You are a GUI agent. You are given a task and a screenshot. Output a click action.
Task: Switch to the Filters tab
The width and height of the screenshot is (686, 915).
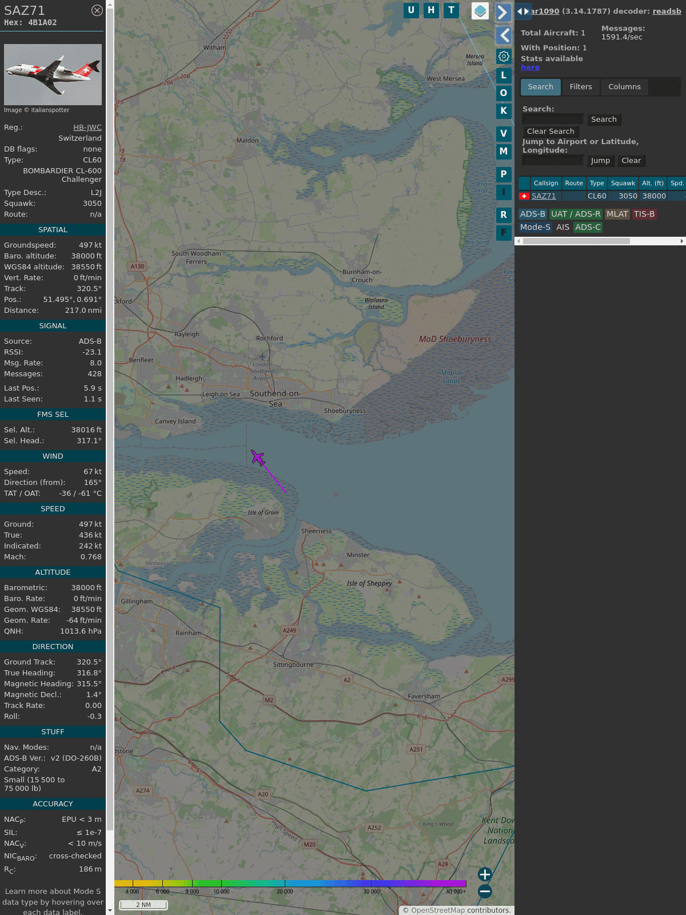[580, 87]
